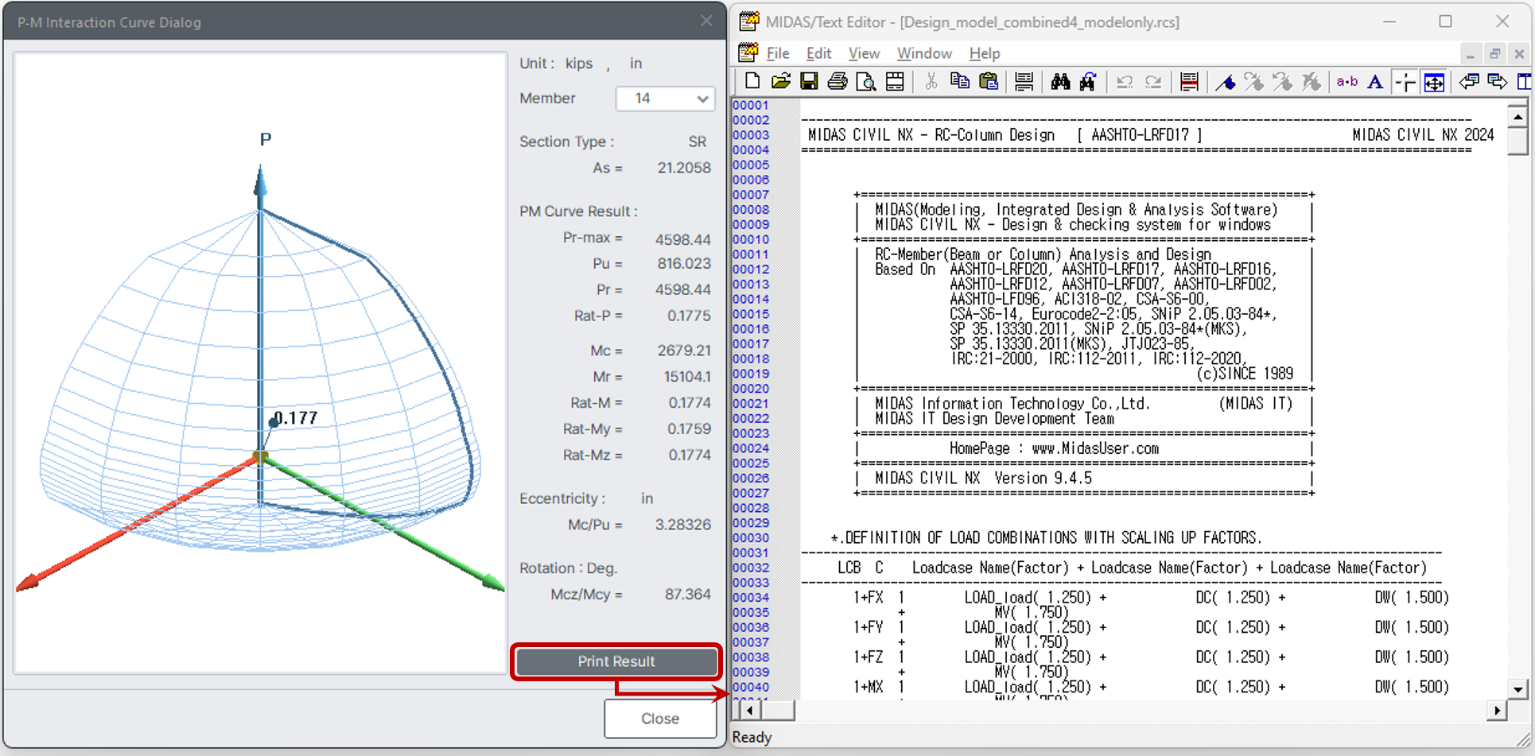This screenshot has height=756, width=1535.
Task: Open the Help menu
Action: 985,53
